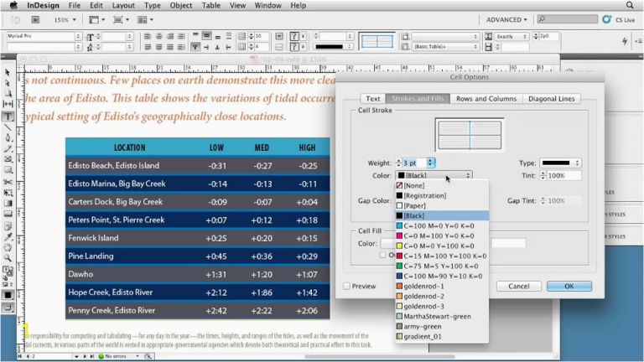Image resolution: width=644 pixels, height=362 pixels.
Task: Open the Object menu
Action: pos(181,5)
